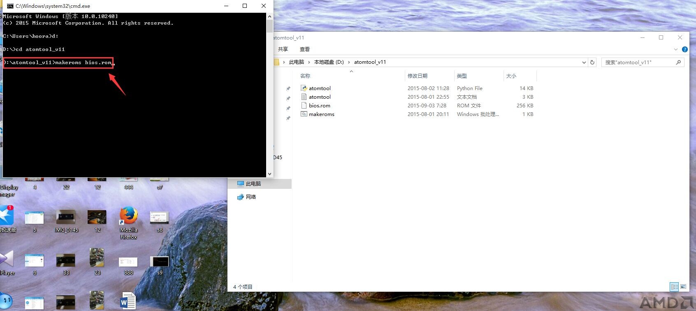Select the atomtool Python file icon
Viewport: 696px width, 311px height.
click(x=304, y=88)
